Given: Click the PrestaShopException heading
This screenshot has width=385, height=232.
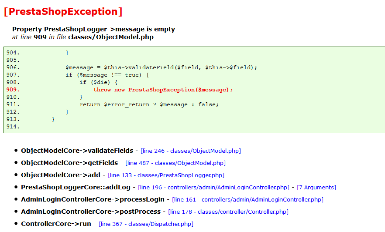Looking at the screenshot, I should pyautogui.click(x=63, y=12).
